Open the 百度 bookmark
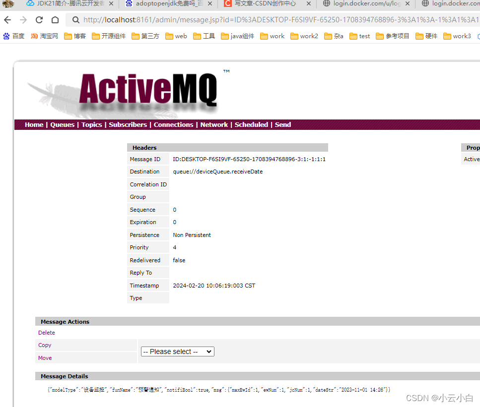The width and height of the screenshot is (480, 407). point(14,36)
